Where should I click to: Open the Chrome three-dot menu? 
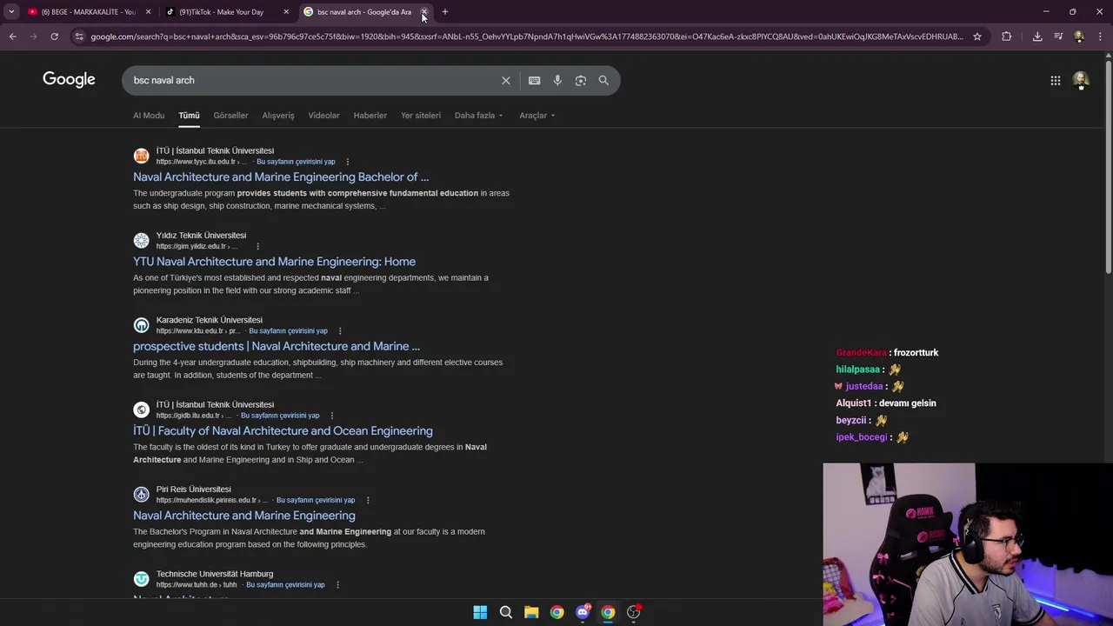click(1100, 37)
